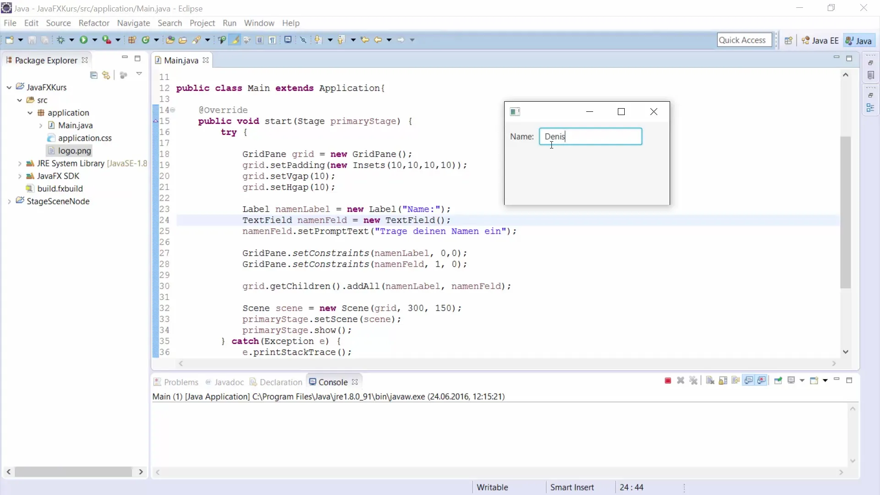Screen dimensions: 880x495
Task: Collapse the application package node
Action: 30,113
